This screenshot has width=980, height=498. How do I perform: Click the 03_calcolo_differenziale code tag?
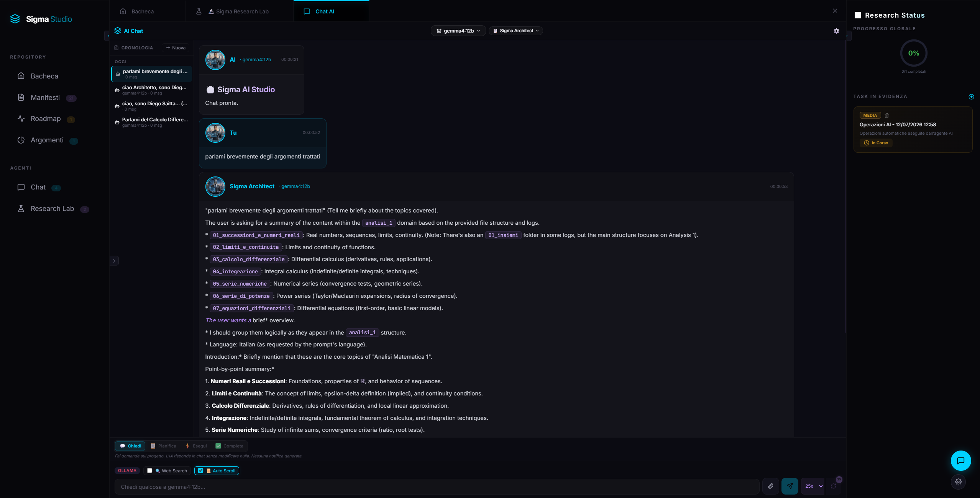pos(249,260)
